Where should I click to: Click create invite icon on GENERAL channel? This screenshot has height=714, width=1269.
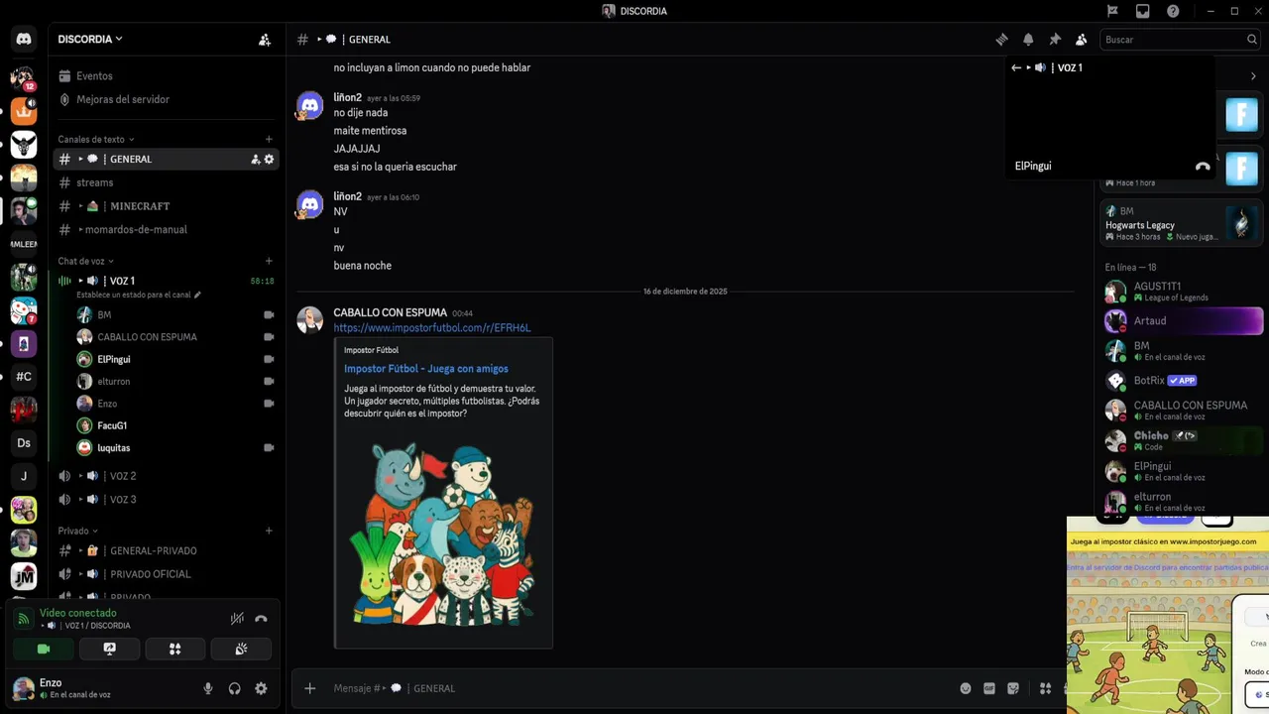tap(255, 159)
